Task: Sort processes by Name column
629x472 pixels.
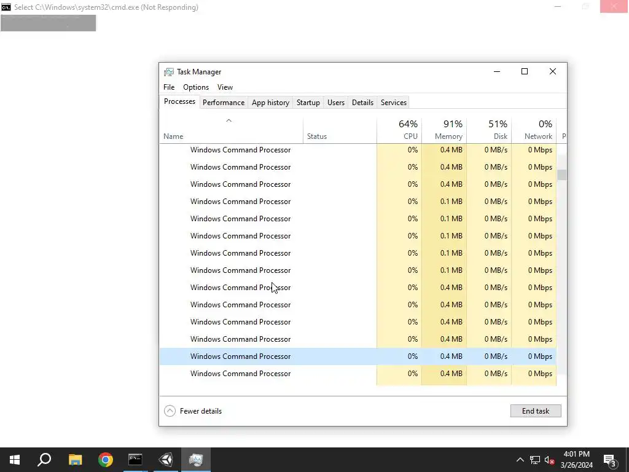Action: 231,131
